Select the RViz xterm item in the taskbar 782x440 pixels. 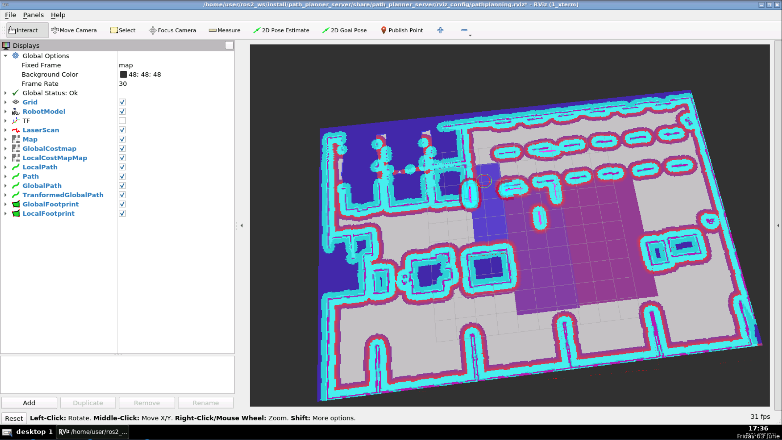pos(92,431)
